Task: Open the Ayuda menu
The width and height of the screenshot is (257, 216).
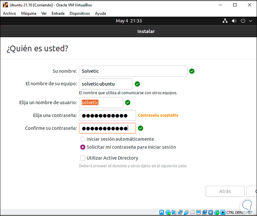Action: coord(100,14)
